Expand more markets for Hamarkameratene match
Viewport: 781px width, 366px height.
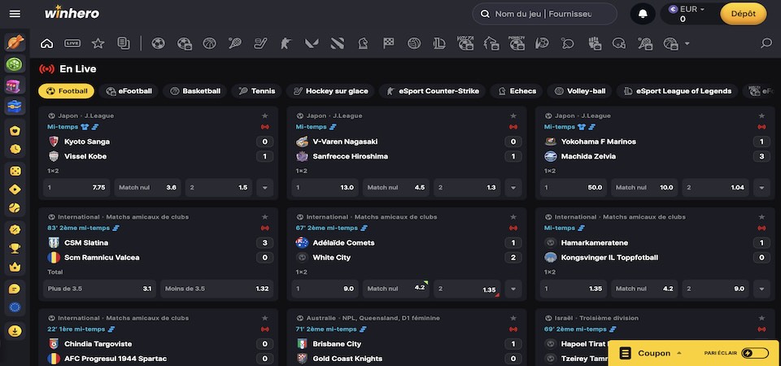pos(761,289)
